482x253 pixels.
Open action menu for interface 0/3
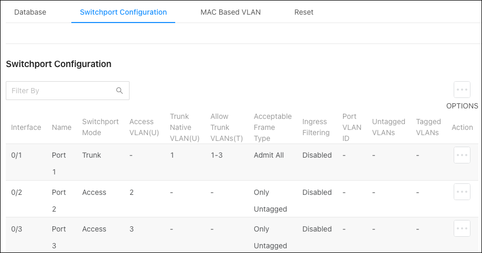[462, 228]
